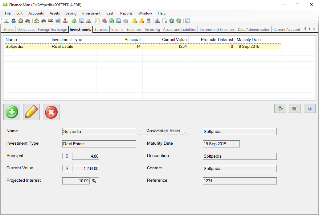
Task: Switch to the Derivatives tab
Action: [26, 30]
